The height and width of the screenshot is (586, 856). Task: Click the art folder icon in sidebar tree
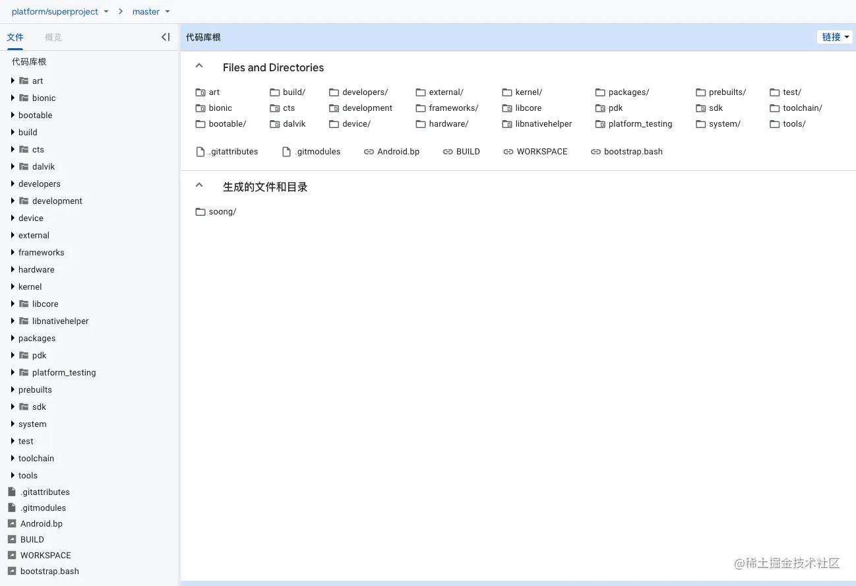(24, 81)
